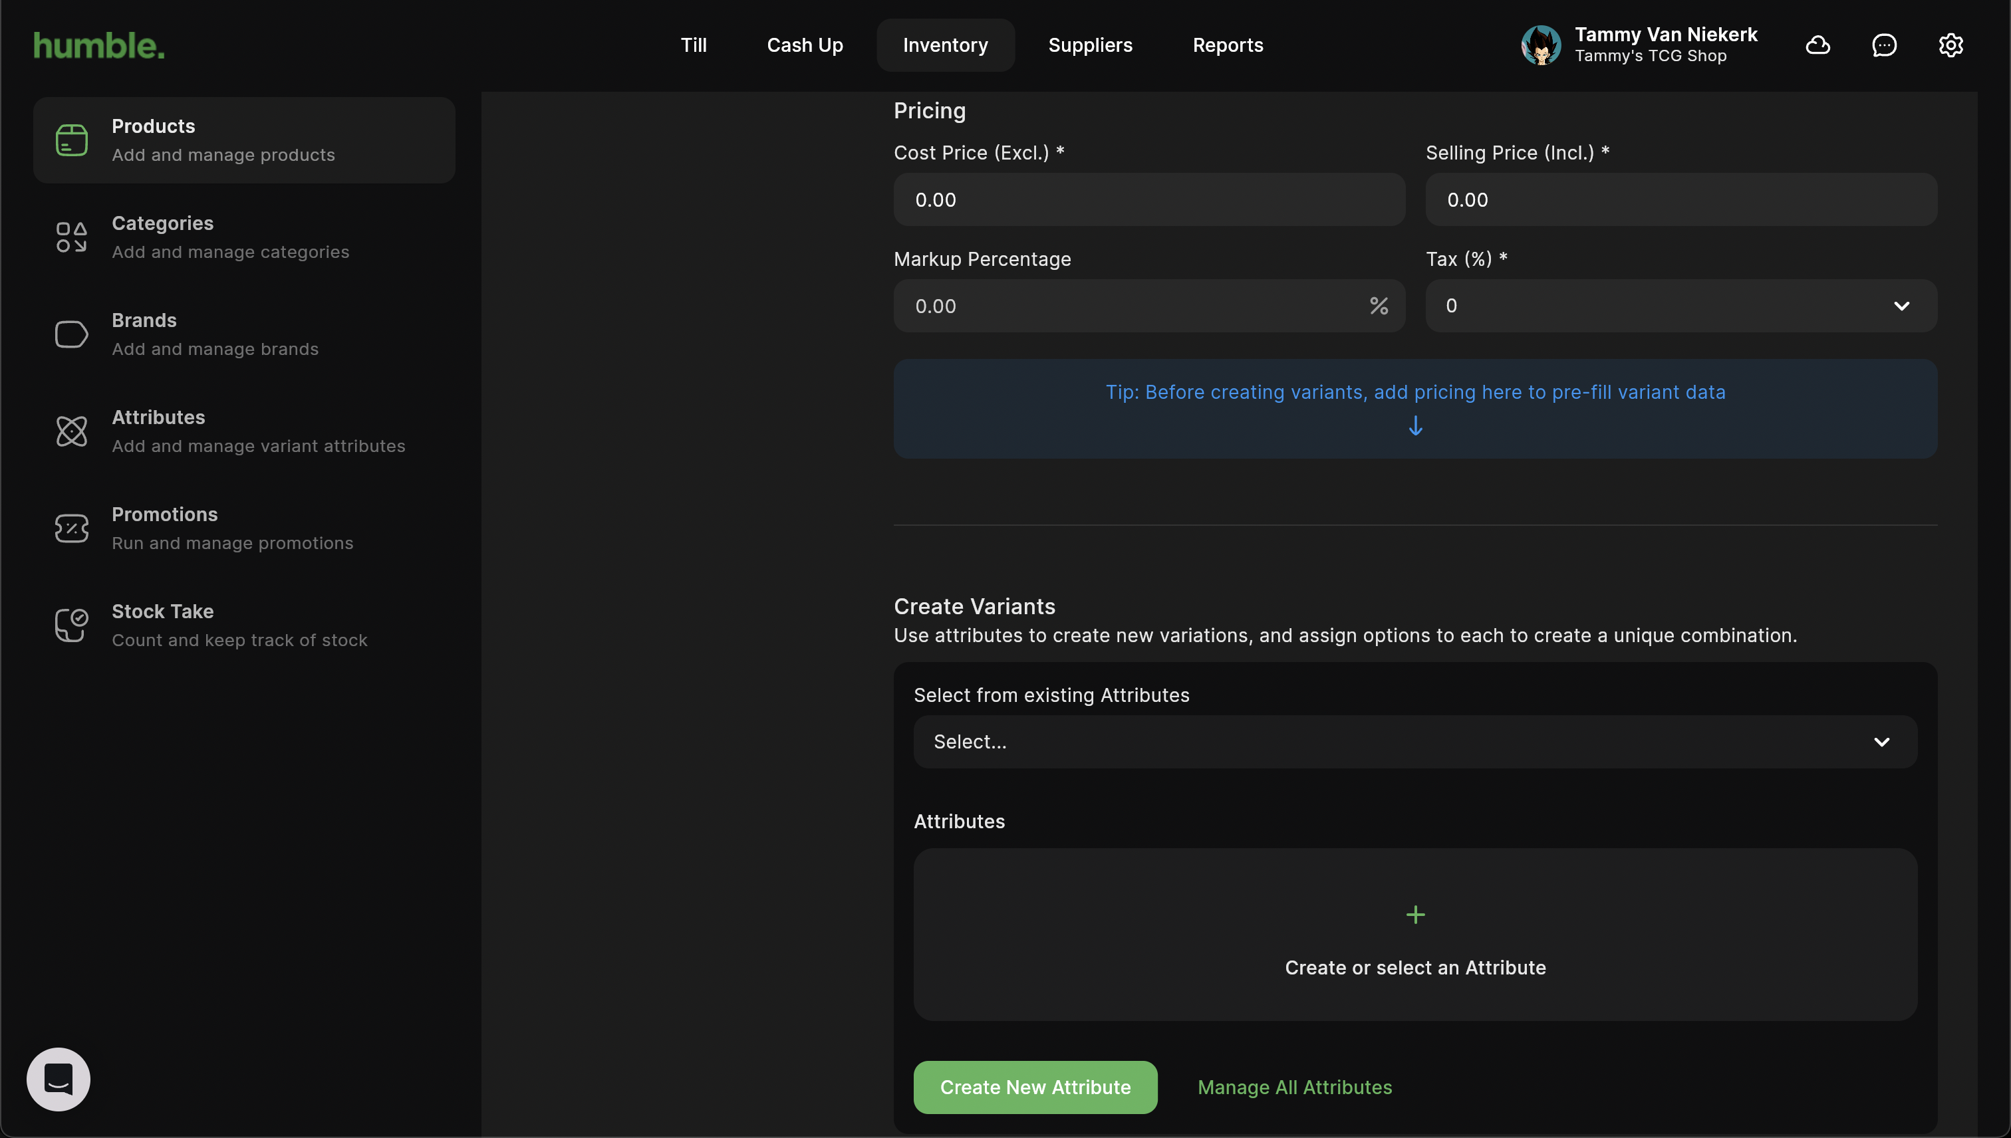Open the cloud sync icon

(x=1817, y=45)
